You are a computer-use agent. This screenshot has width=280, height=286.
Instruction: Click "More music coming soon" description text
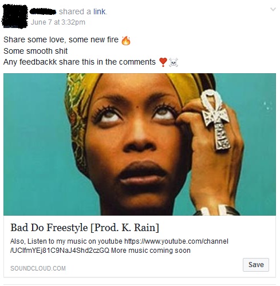(151, 251)
